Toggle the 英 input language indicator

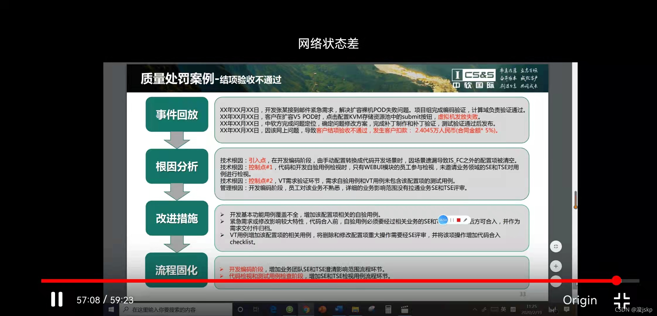pos(503,309)
